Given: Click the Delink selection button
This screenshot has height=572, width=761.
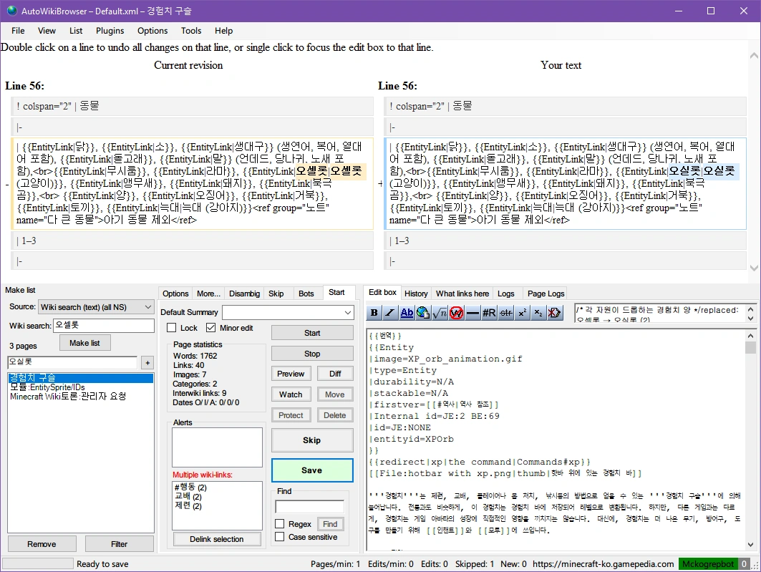Looking at the screenshot, I should tap(216, 539).
